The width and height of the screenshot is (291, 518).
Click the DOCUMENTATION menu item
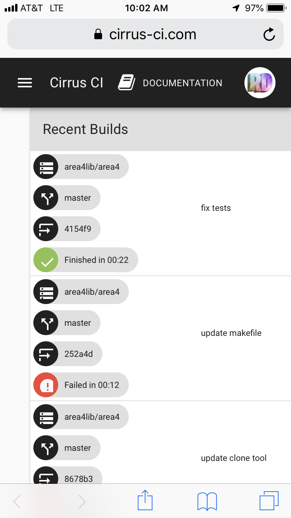pyautogui.click(x=183, y=83)
